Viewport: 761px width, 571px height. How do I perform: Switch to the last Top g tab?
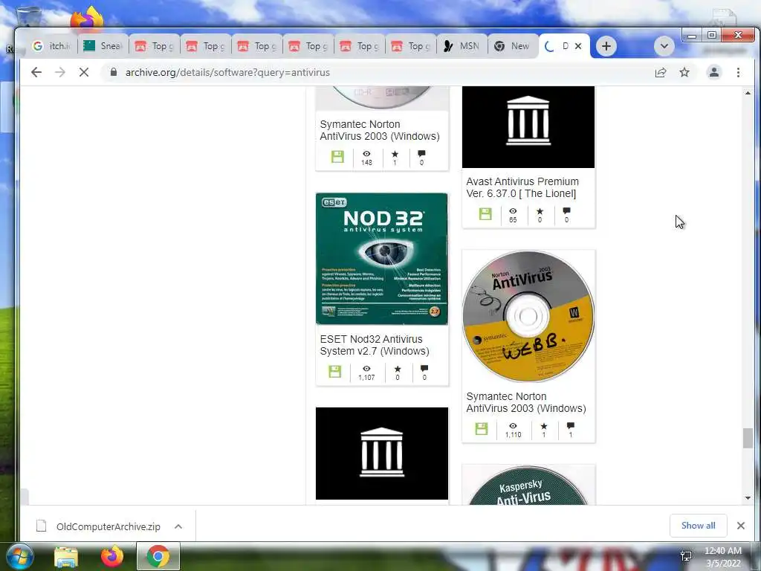411,46
